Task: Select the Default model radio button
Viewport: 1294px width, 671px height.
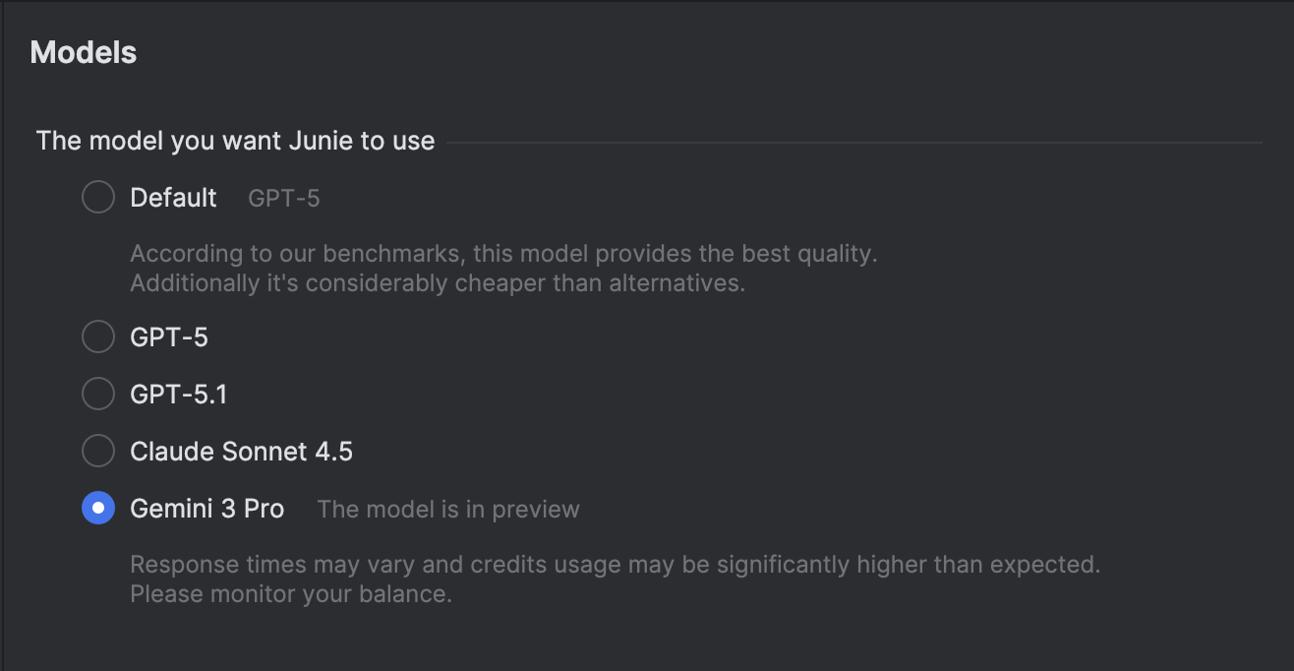Action: pyautogui.click(x=98, y=198)
